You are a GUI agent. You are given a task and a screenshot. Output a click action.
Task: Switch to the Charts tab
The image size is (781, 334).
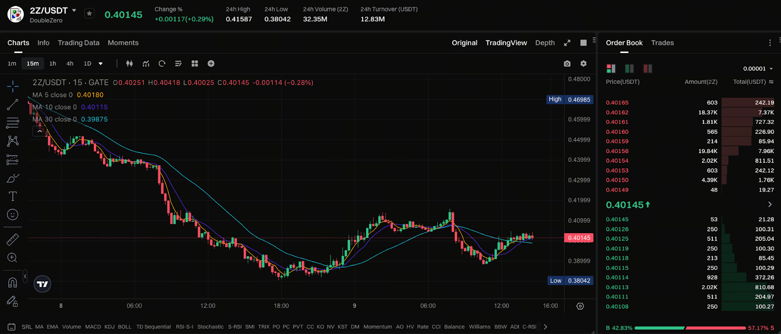[x=18, y=43]
